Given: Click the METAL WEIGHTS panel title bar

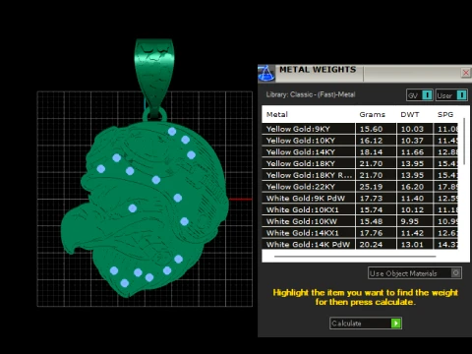Looking at the screenshot, I should click(x=364, y=73).
